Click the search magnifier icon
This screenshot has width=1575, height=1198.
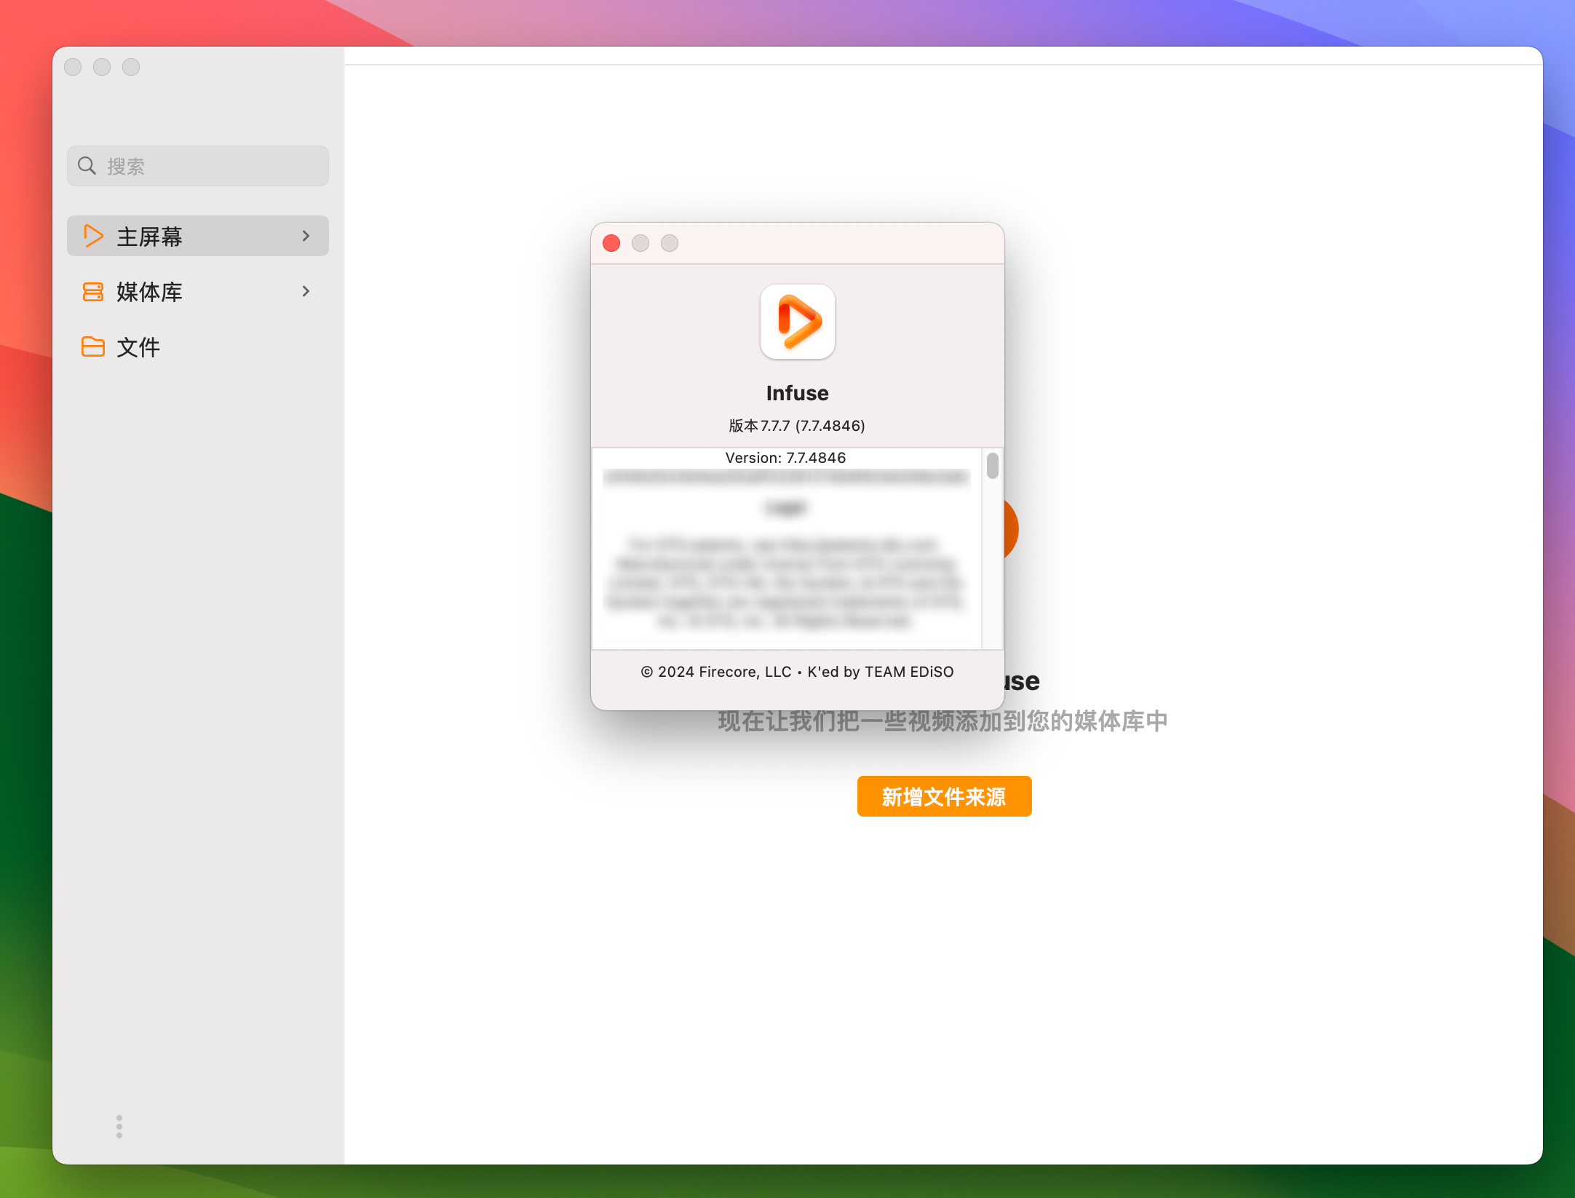pyautogui.click(x=88, y=166)
